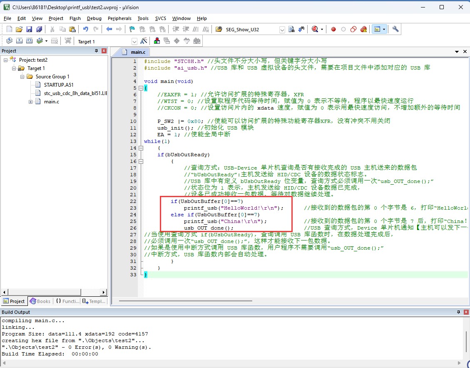The width and height of the screenshot is (470, 368).
Task: Open the Options for Target wand icon
Action: 144,41
